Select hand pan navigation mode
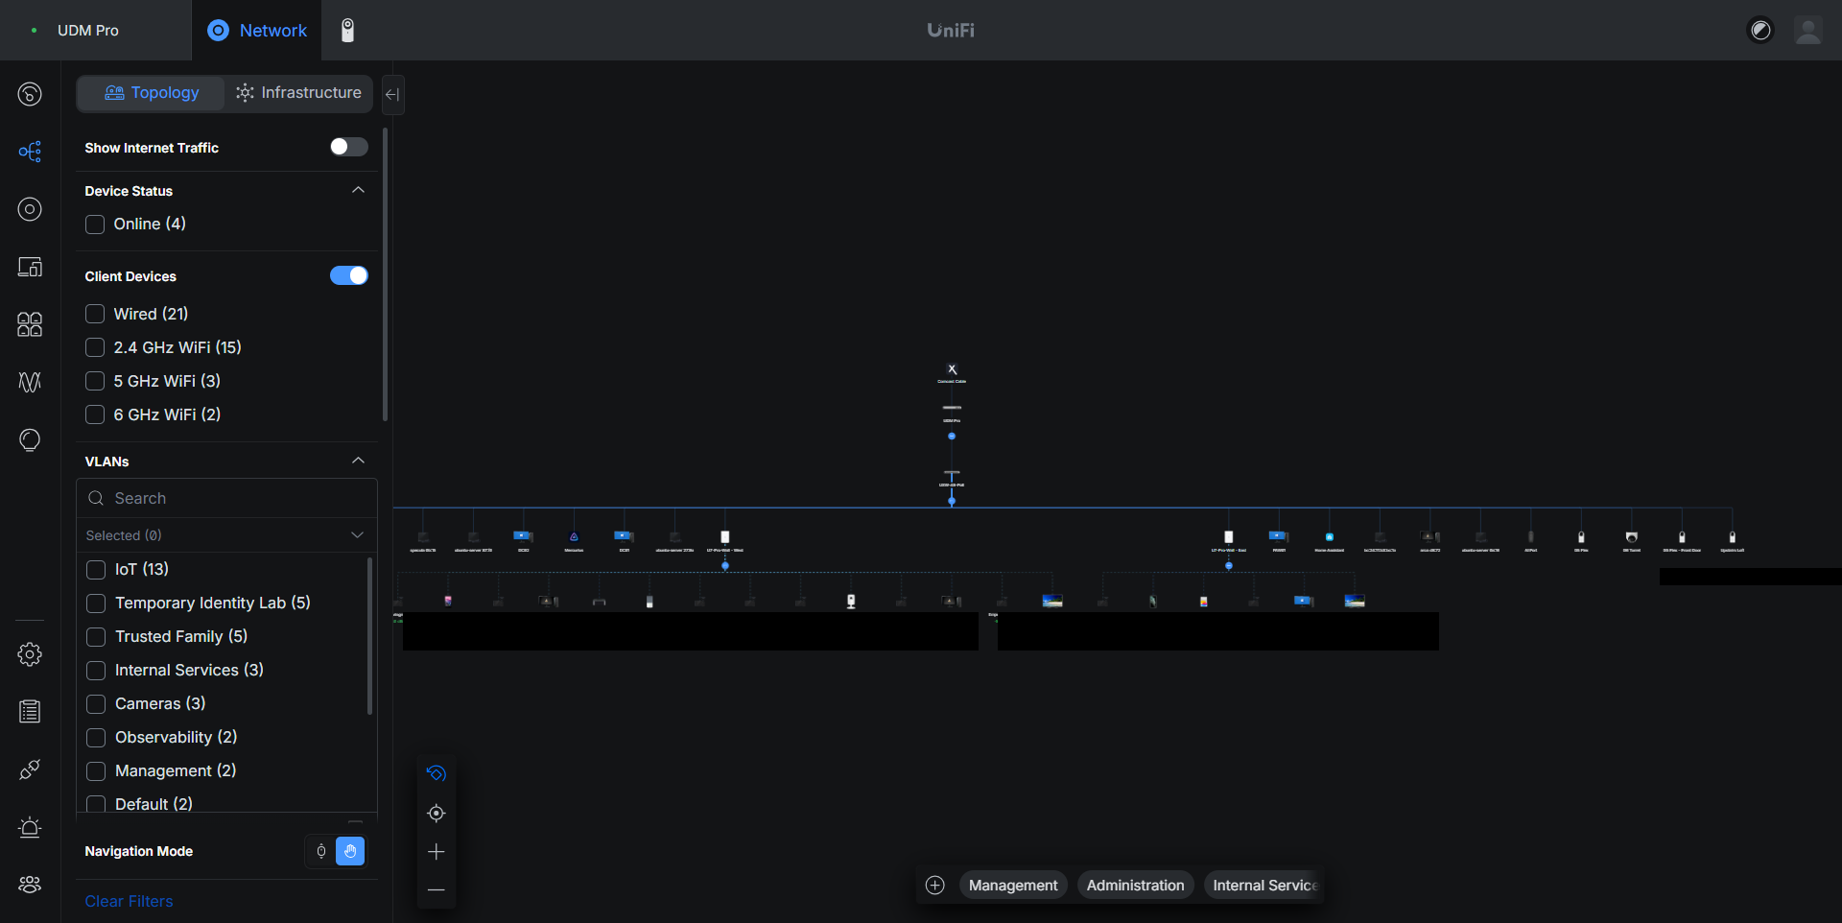The height and width of the screenshot is (923, 1842). pos(350,851)
